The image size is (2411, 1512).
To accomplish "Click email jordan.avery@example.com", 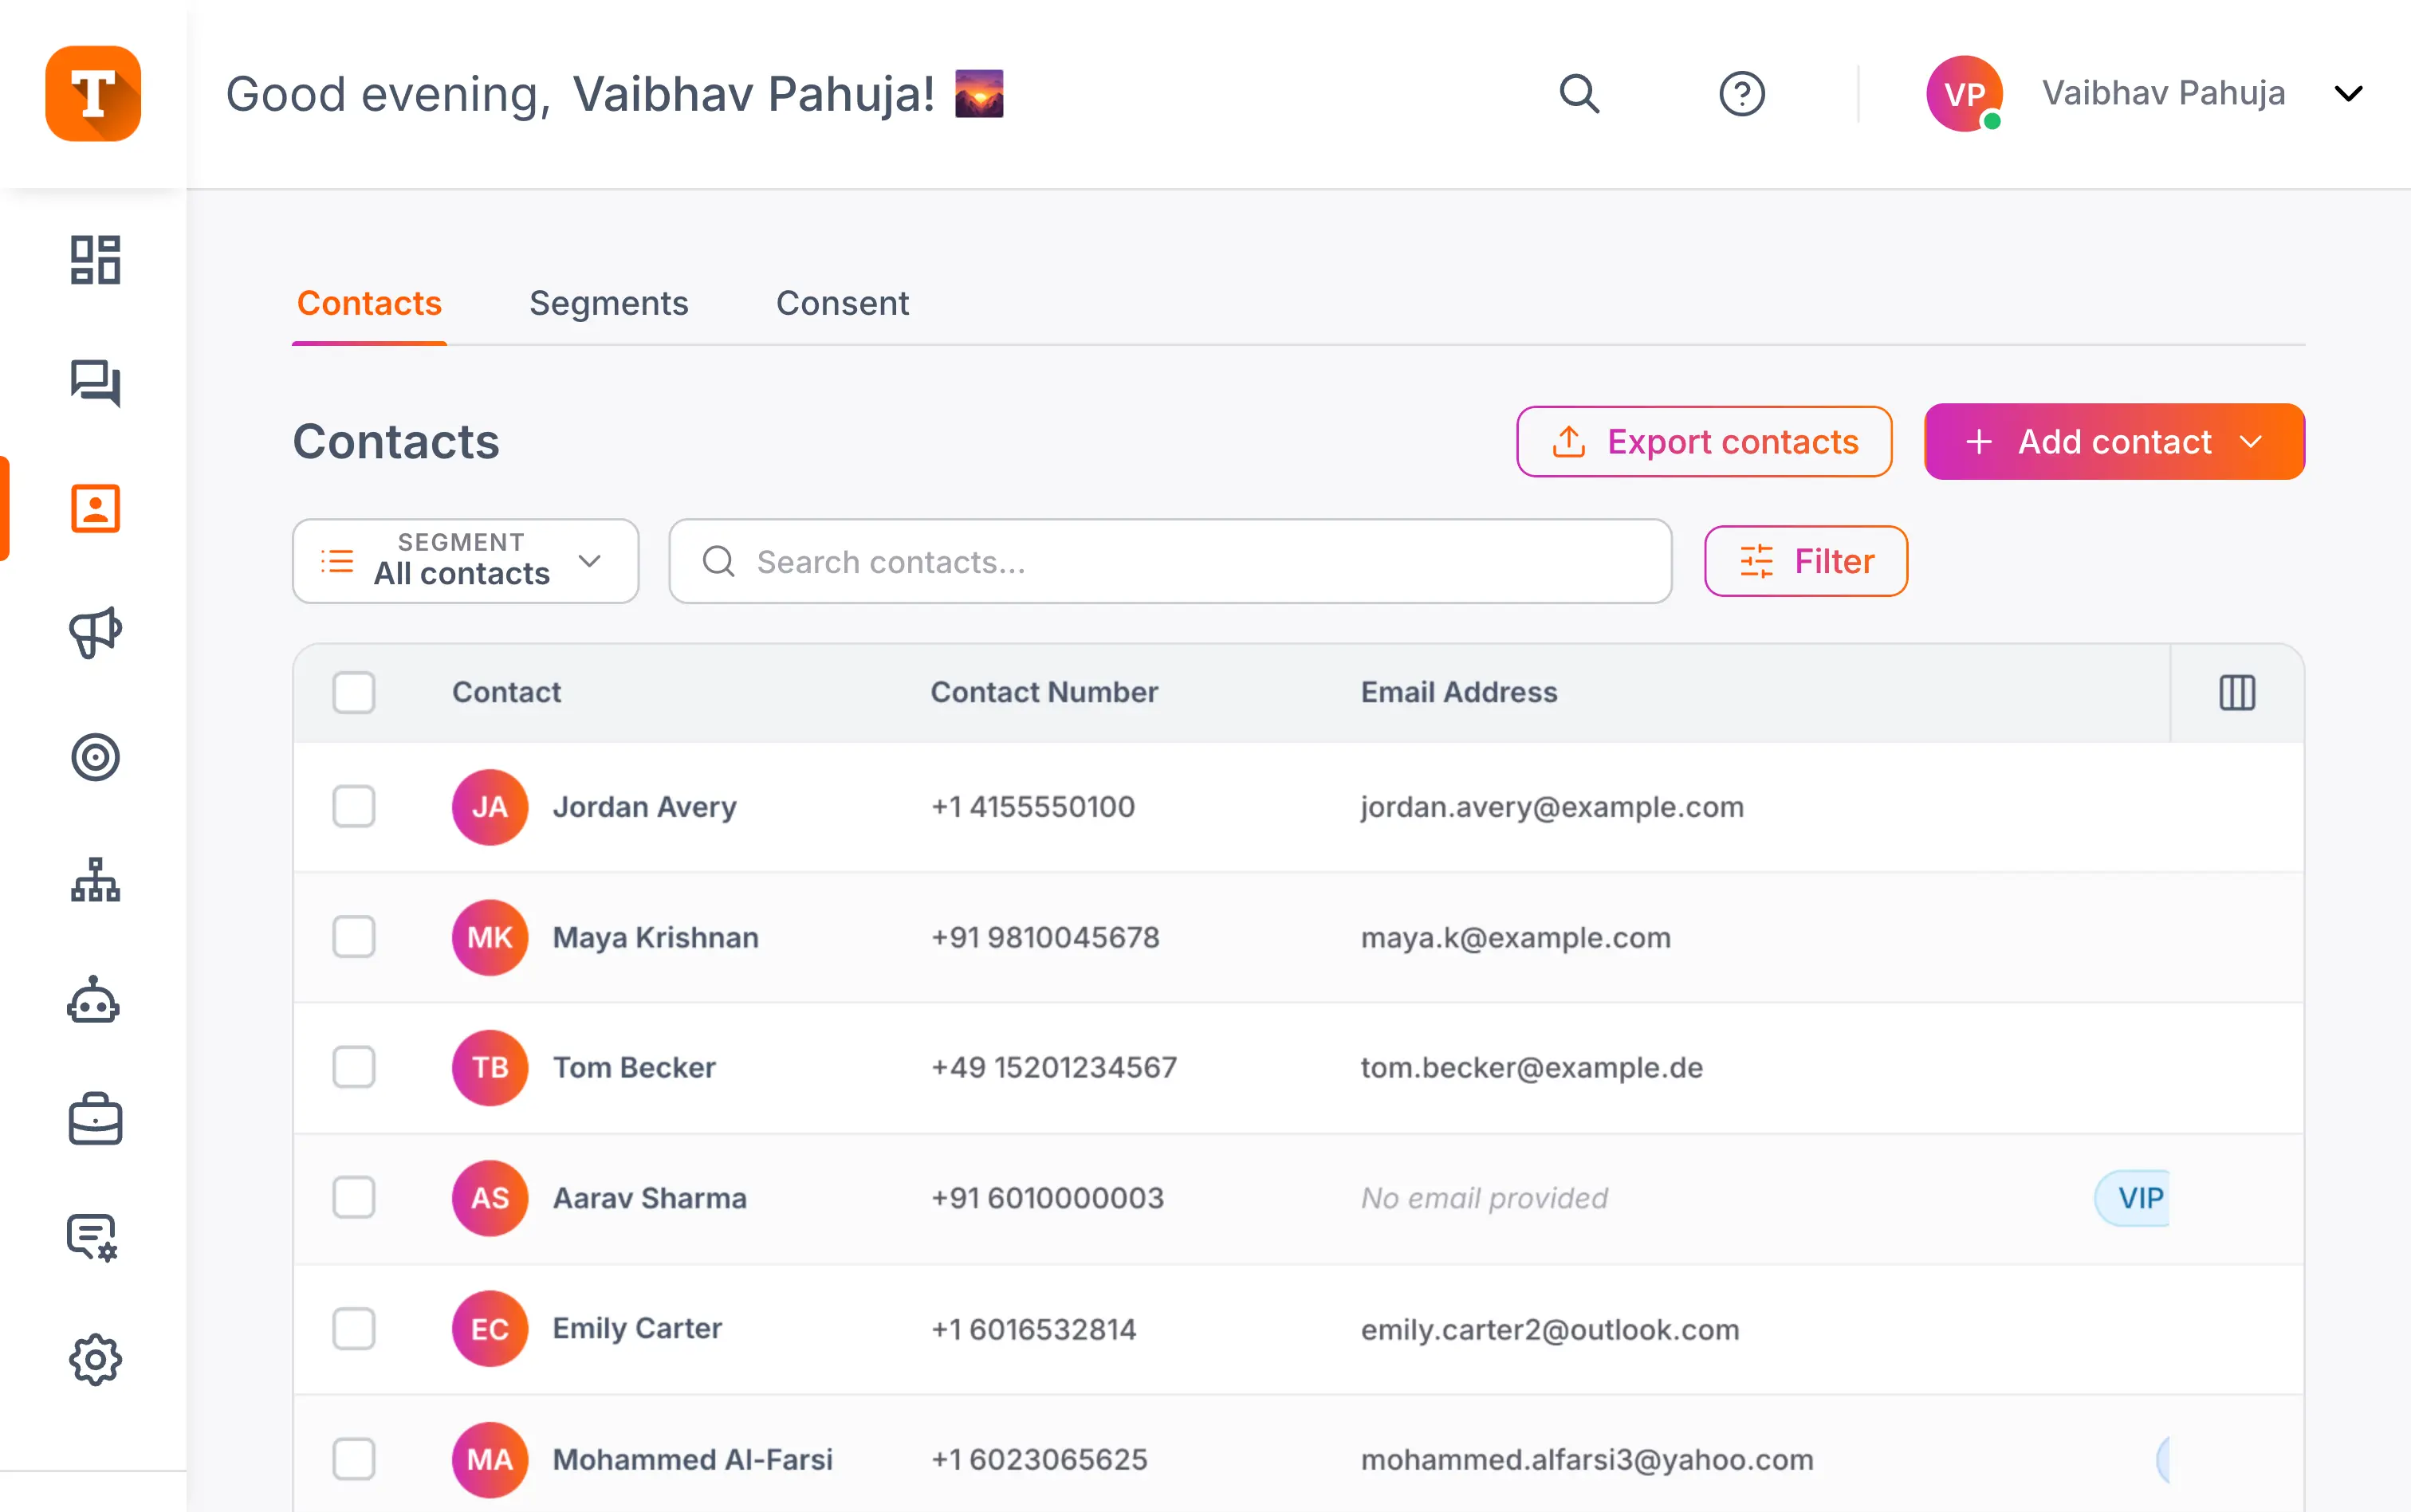I will pos(1552,807).
